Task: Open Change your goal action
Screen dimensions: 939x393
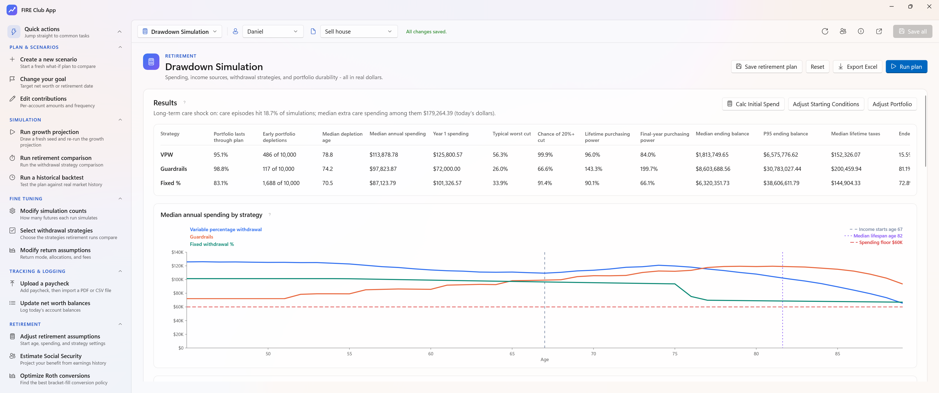Action: pos(66,82)
